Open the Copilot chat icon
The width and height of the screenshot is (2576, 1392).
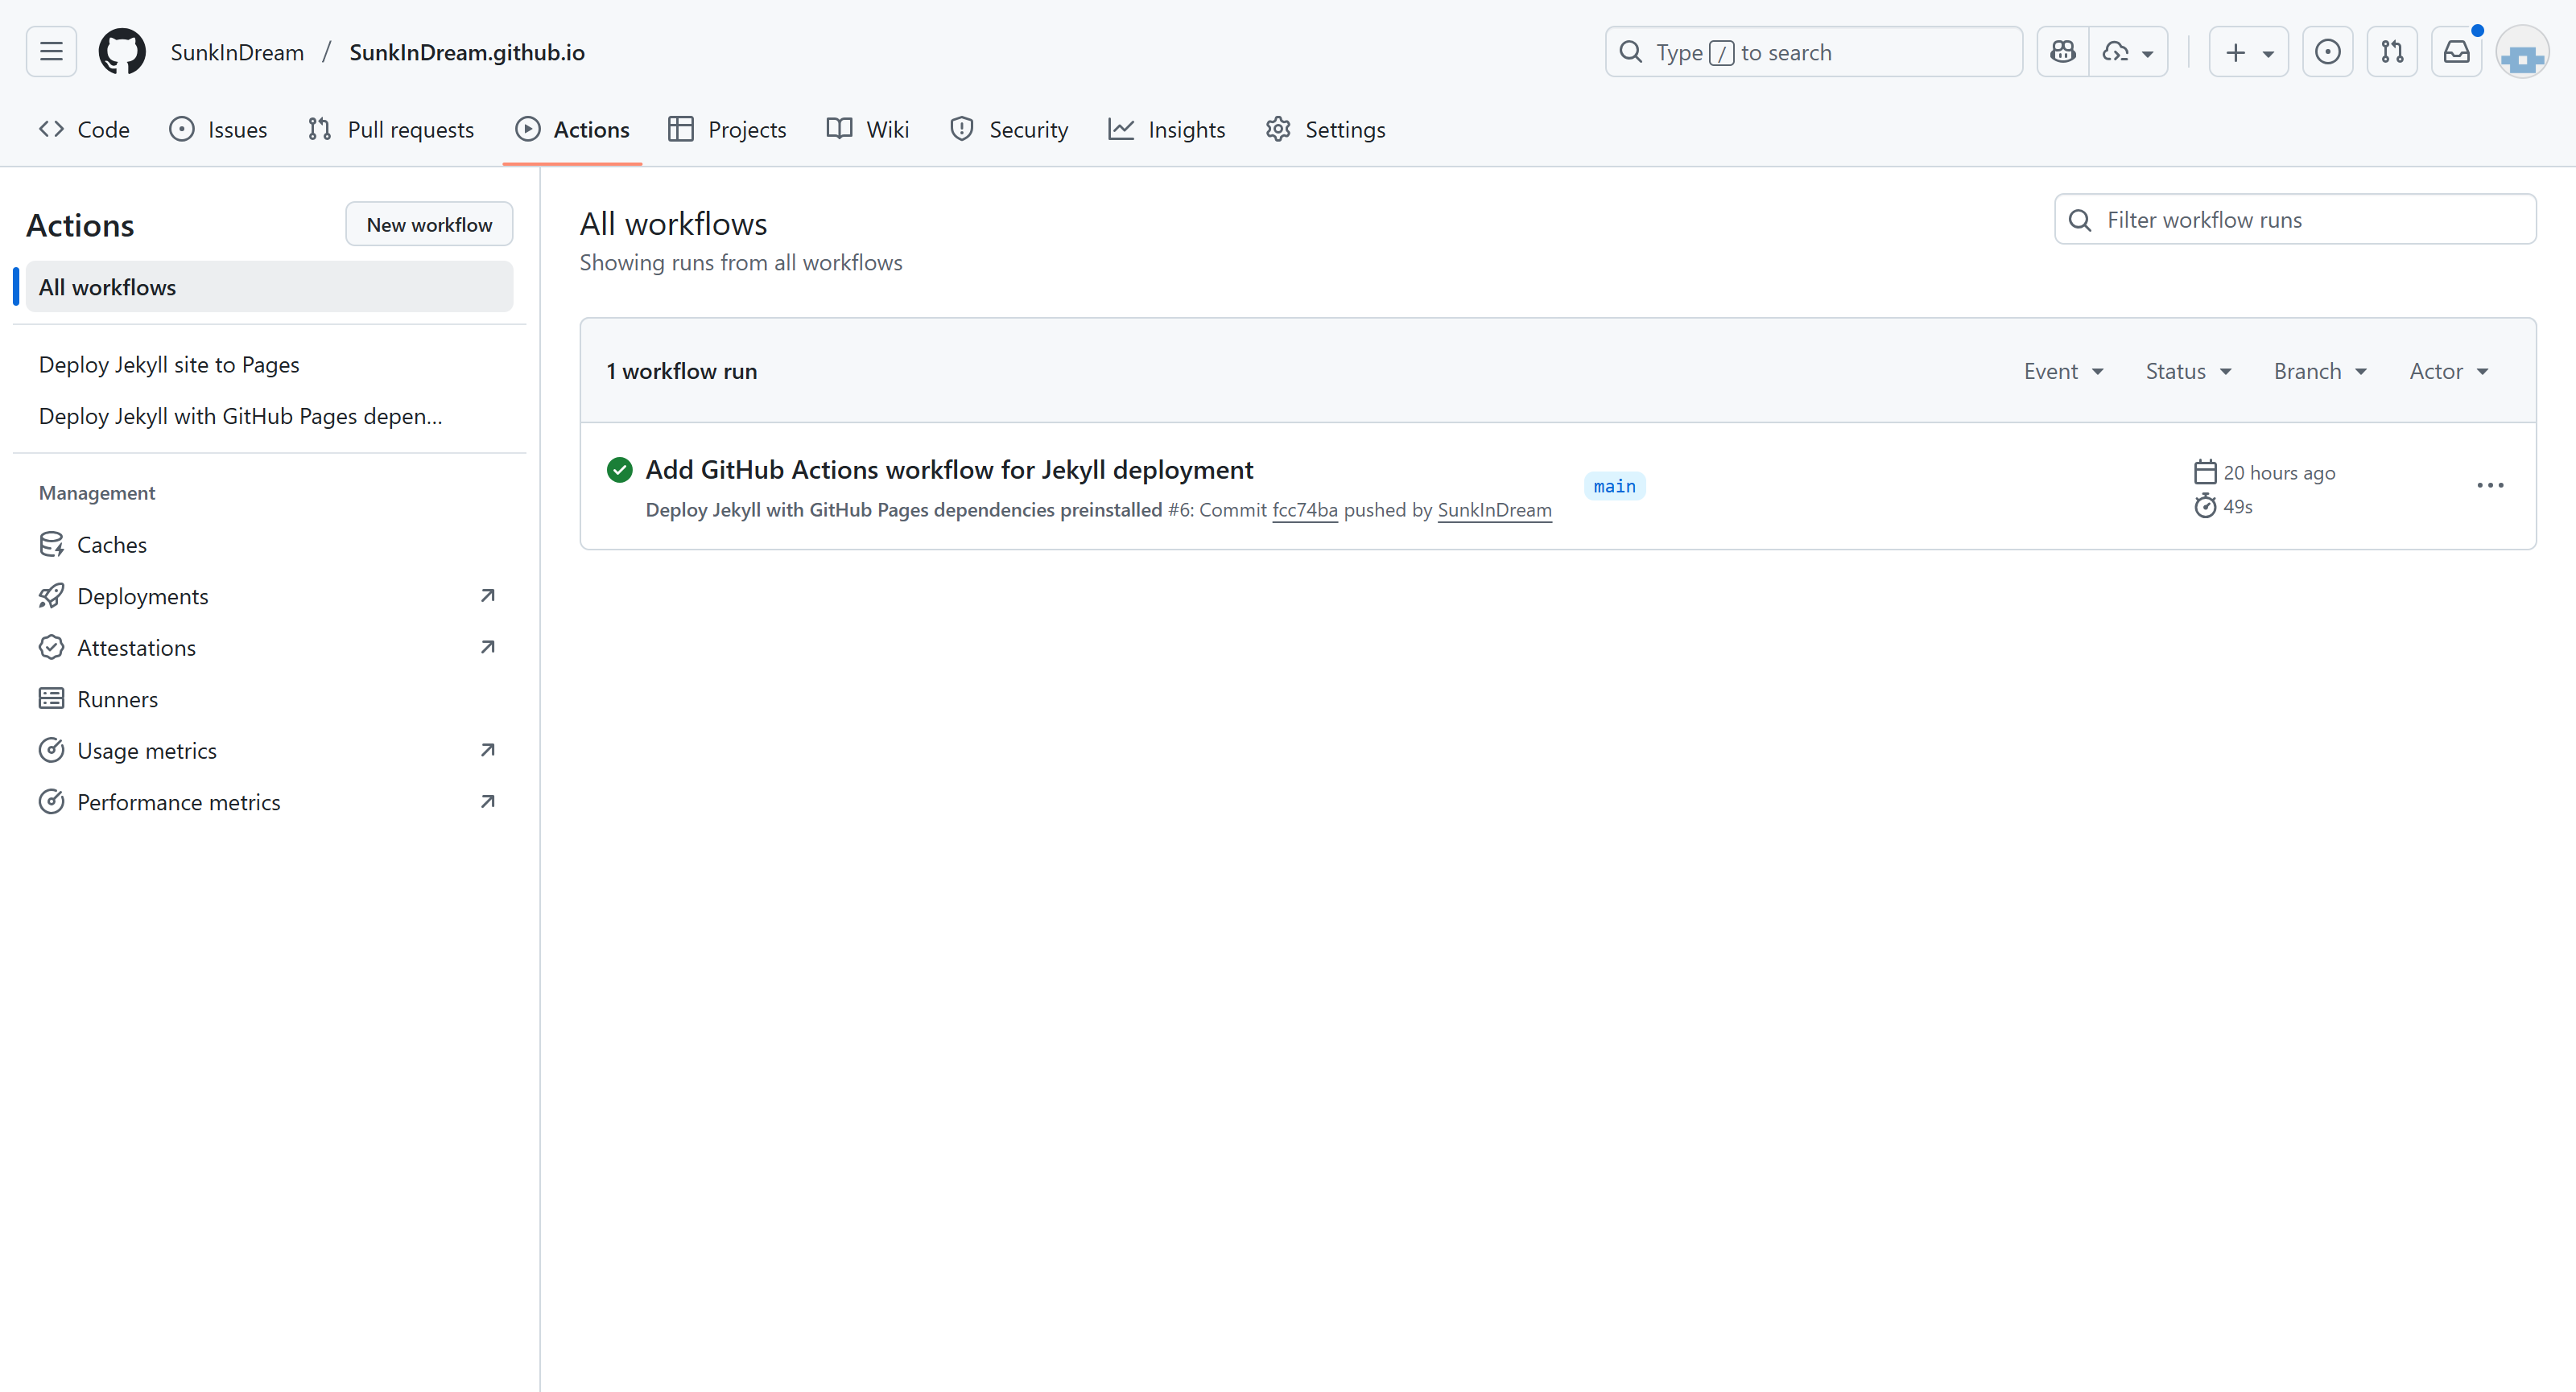point(2062,52)
